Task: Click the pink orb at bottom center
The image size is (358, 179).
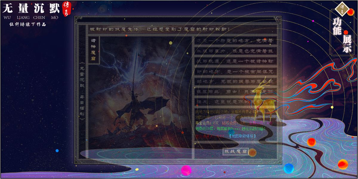Action: (186, 170)
